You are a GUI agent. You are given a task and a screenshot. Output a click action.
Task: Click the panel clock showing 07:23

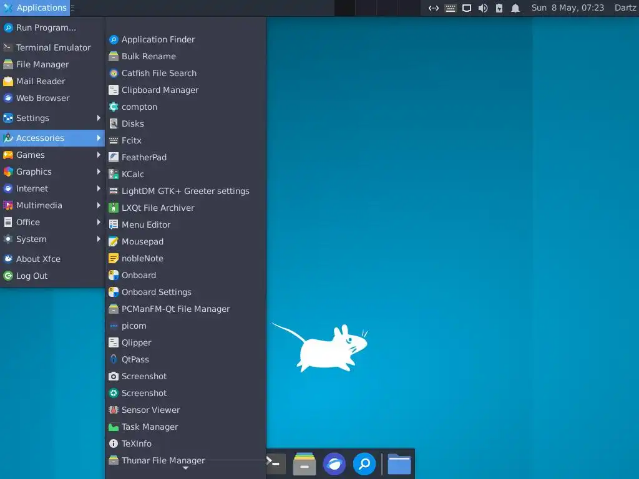click(568, 7)
